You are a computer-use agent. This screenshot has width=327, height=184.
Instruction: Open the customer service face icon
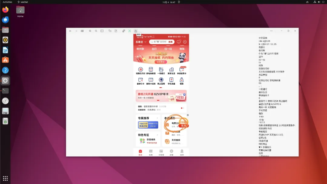click(179, 42)
